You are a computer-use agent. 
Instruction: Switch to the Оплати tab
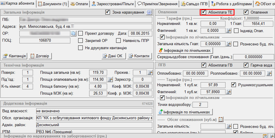point(78,4)
